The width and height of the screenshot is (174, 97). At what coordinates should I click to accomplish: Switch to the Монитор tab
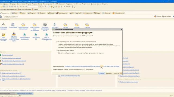pyautogui.click(x=106, y=13)
